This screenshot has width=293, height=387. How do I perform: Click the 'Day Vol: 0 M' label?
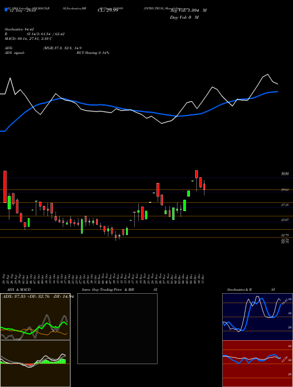(184, 18)
